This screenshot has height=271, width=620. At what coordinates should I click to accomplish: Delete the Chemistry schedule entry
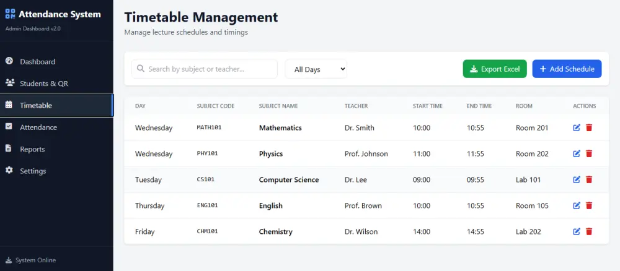pos(589,231)
